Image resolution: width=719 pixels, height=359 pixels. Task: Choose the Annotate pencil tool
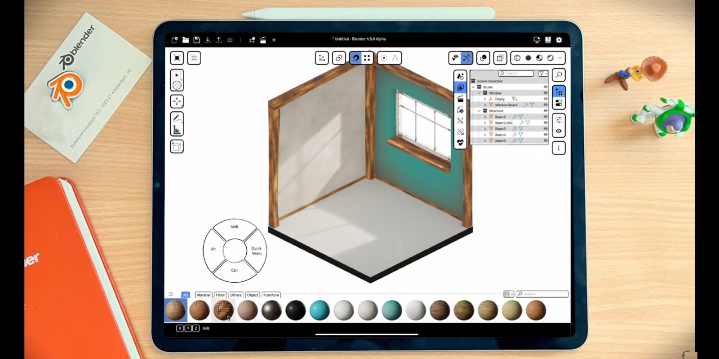[x=177, y=118]
